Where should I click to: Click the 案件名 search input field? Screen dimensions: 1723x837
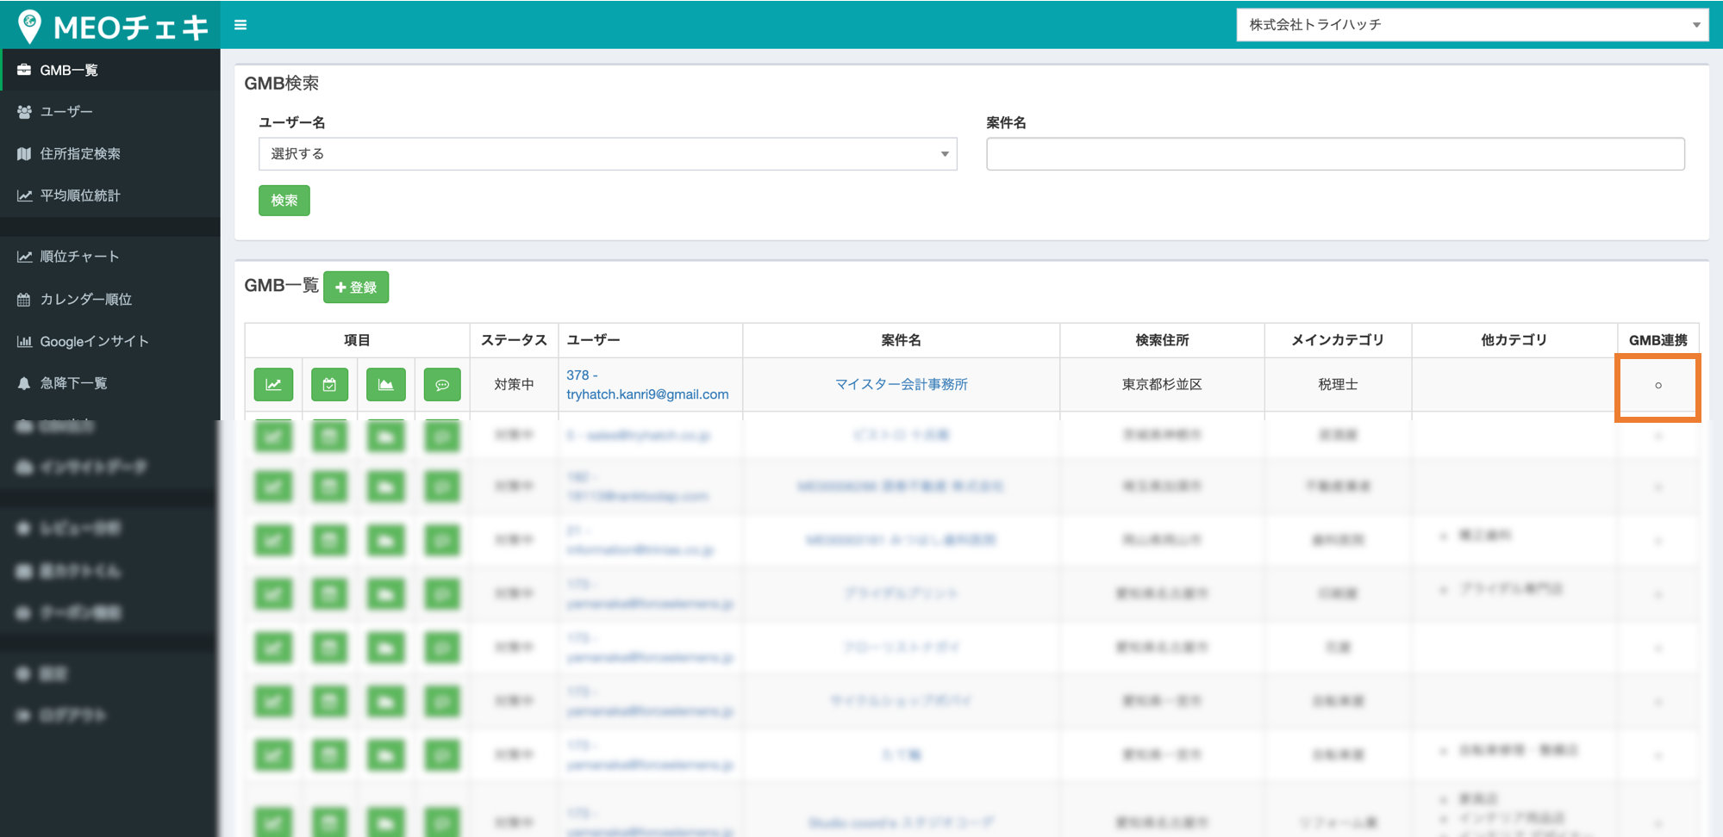click(x=1335, y=154)
